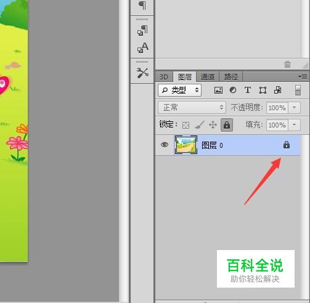Click the 填充 label
Viewport: 310px width, 303px height.
255,124
